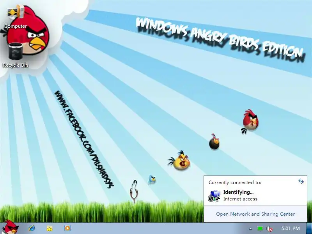
Task: Refresh the network list in popup
Action: pos(301,181)
